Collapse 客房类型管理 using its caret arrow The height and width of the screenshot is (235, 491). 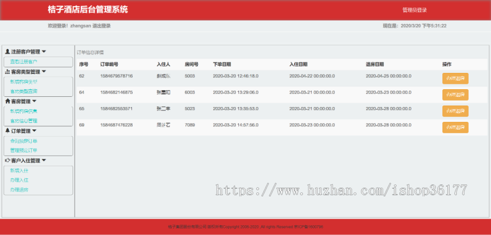click(44, 72)
